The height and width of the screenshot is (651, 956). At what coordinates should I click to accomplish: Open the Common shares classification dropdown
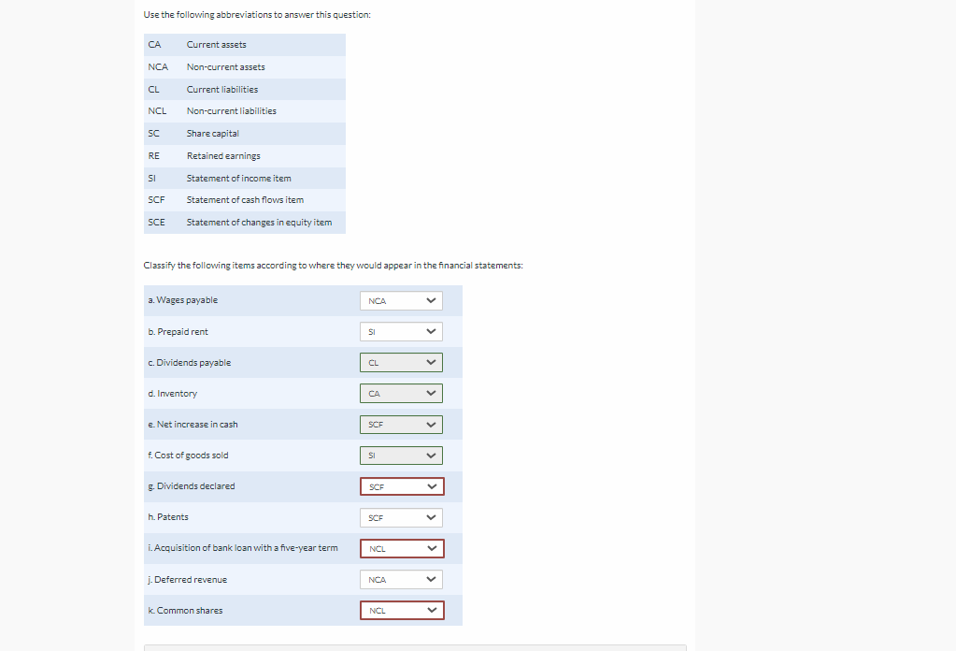(x=401, y=610)
